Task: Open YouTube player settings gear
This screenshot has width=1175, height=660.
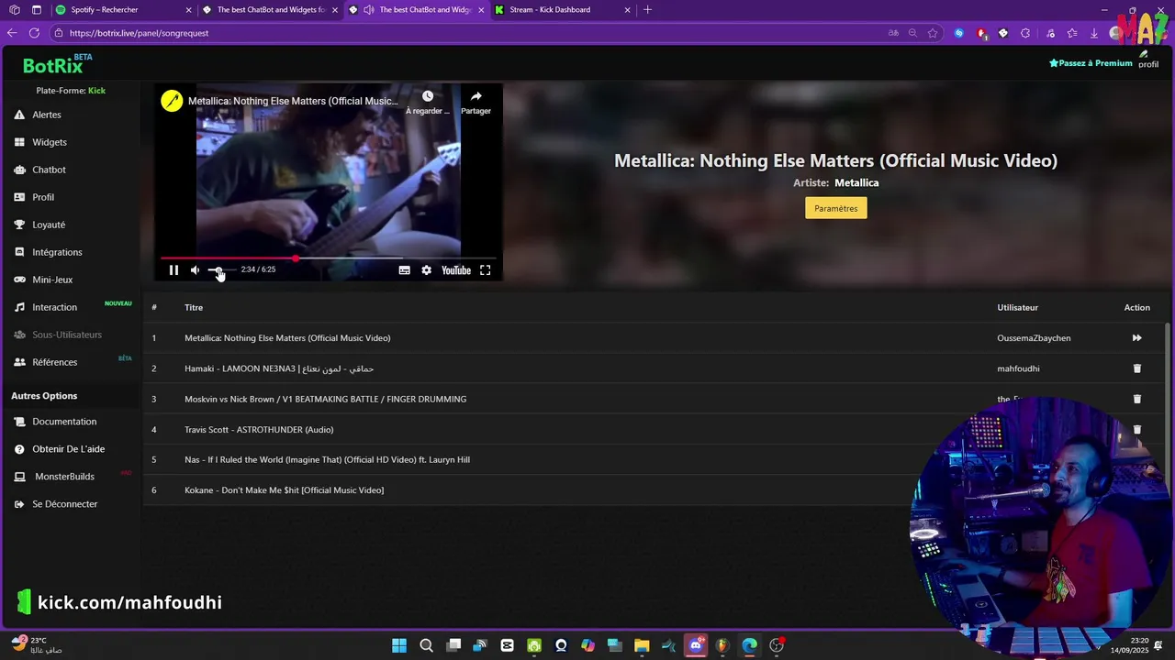Action: click(x=426, y=270)
